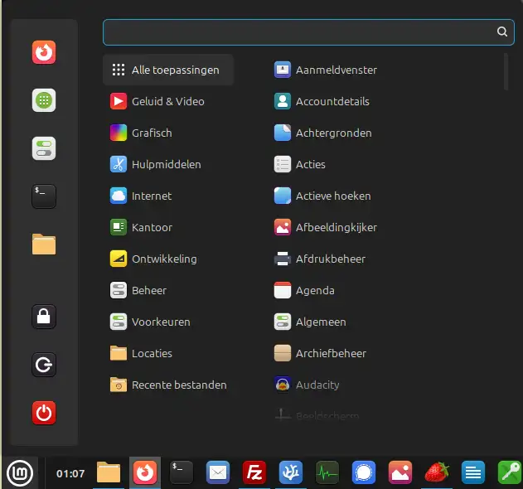This screenshot has width=523, height=489.
Task: Open the software manager green grid icon
Action: 44,100
